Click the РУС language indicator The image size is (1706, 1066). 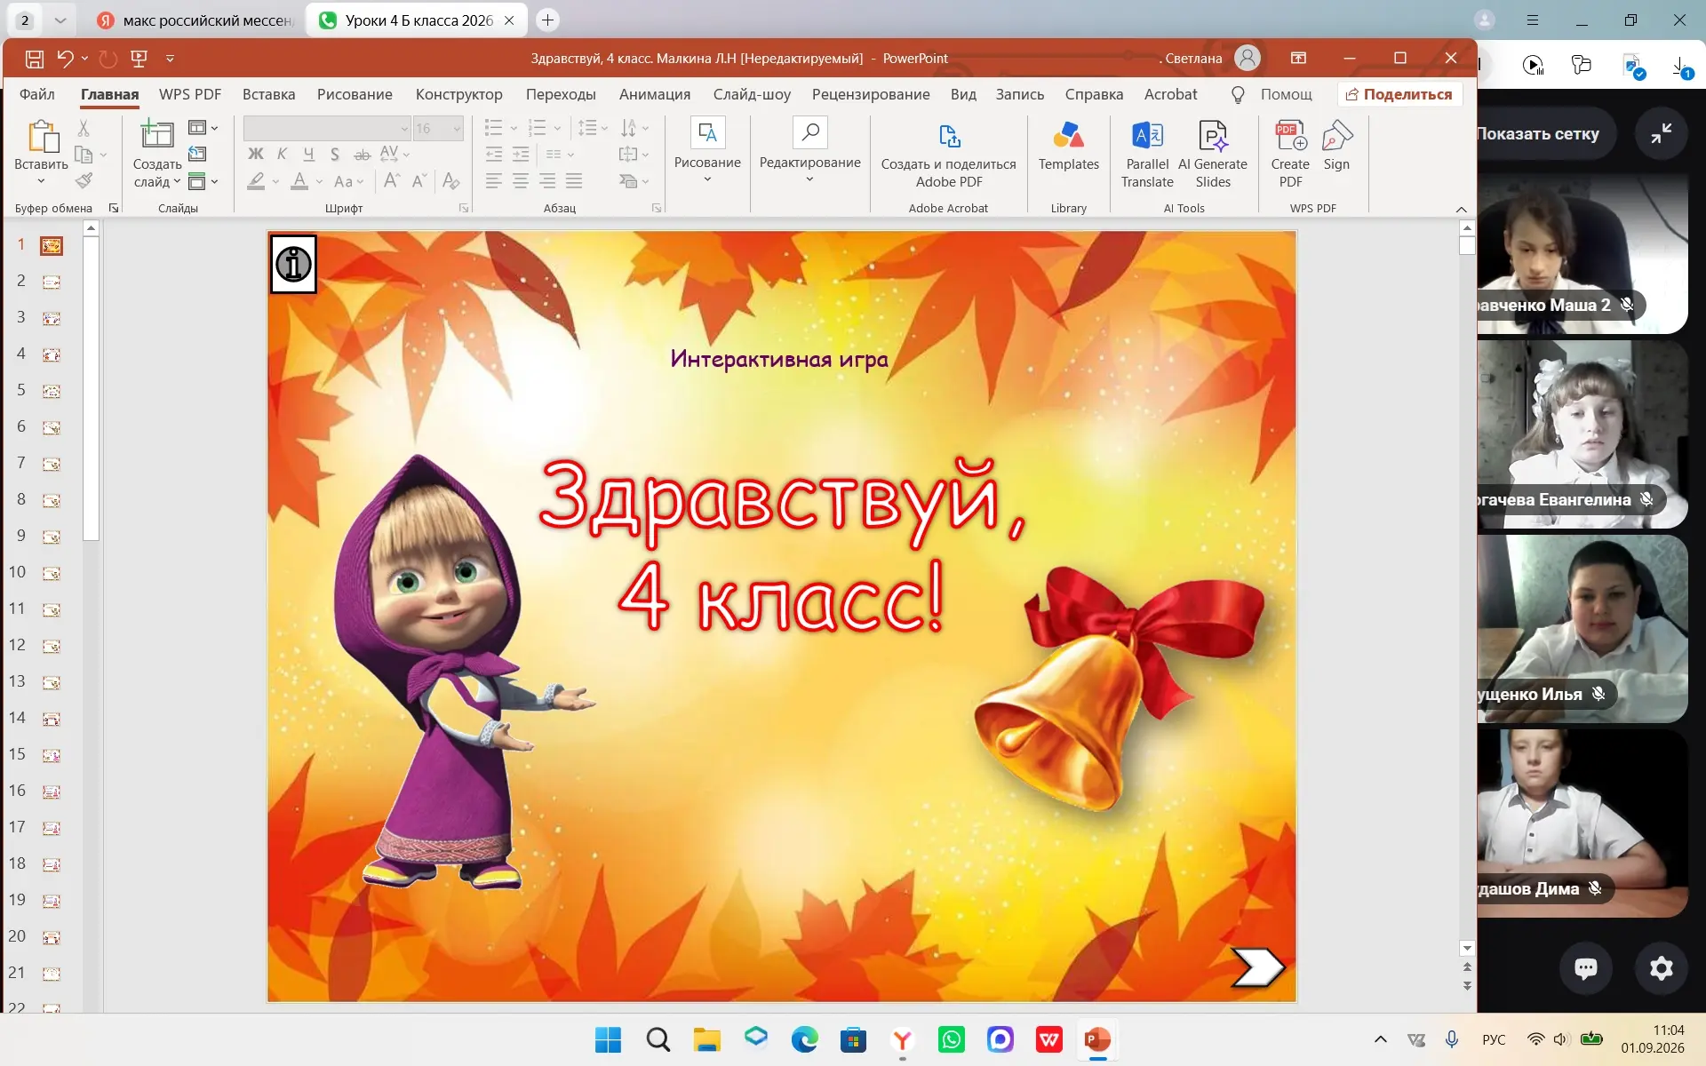coord(1494,1039)
